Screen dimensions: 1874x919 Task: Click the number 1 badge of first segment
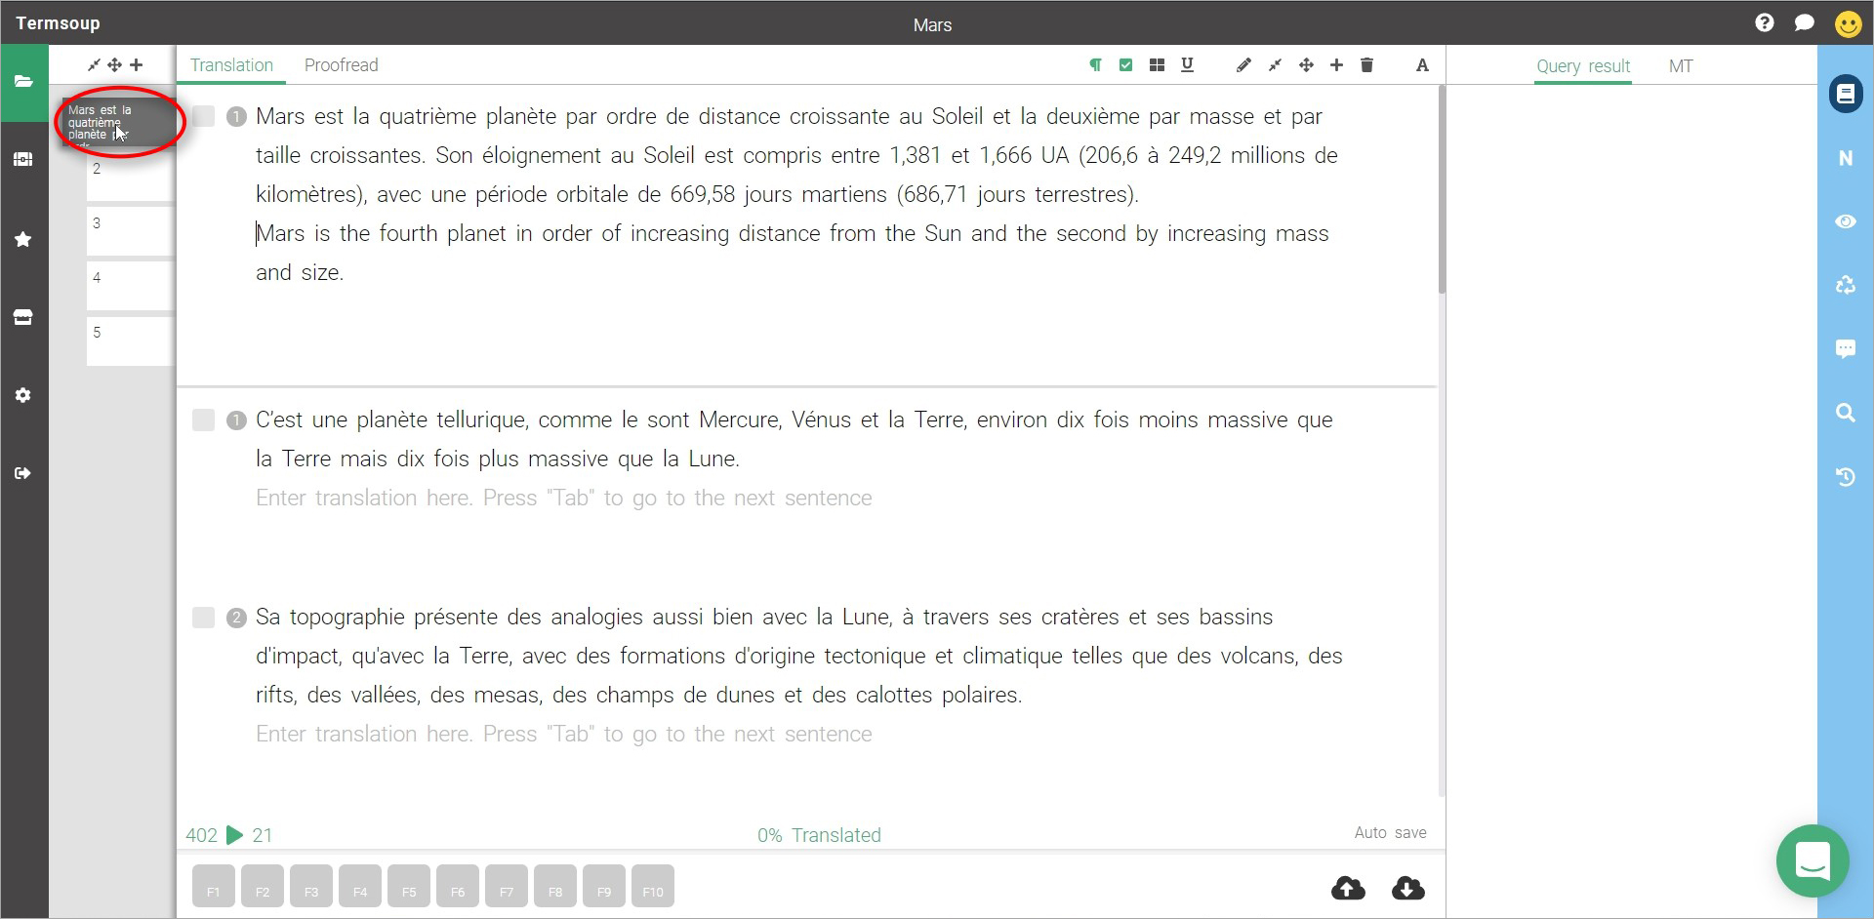pos(236,117)
